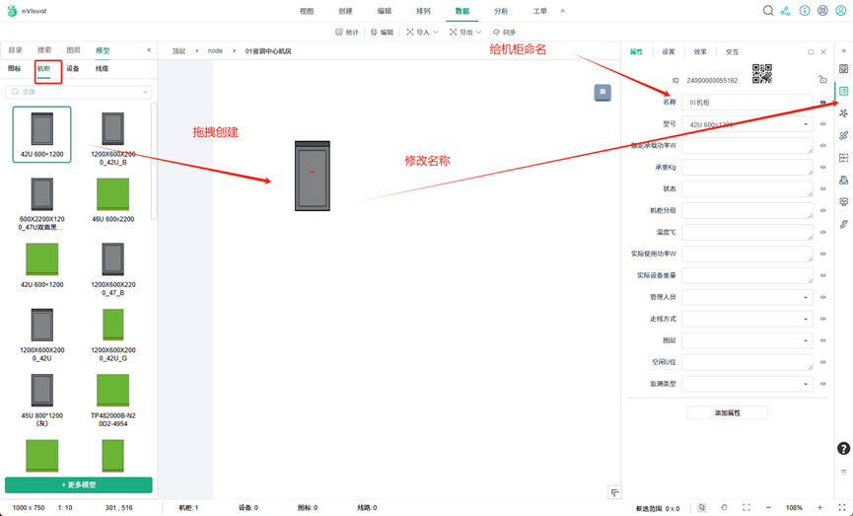Toggle visibility eye for 机柜分组 field

(823, 211)
